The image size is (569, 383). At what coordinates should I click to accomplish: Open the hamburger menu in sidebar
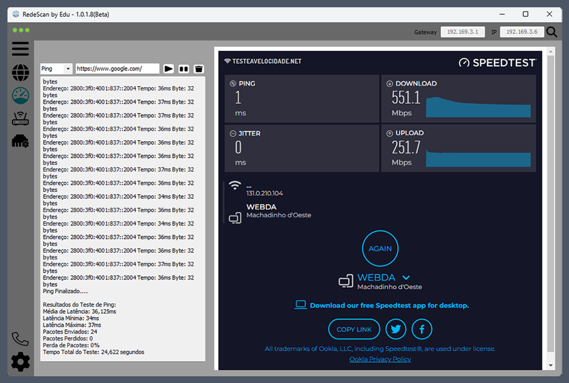(x=20, y=49)
